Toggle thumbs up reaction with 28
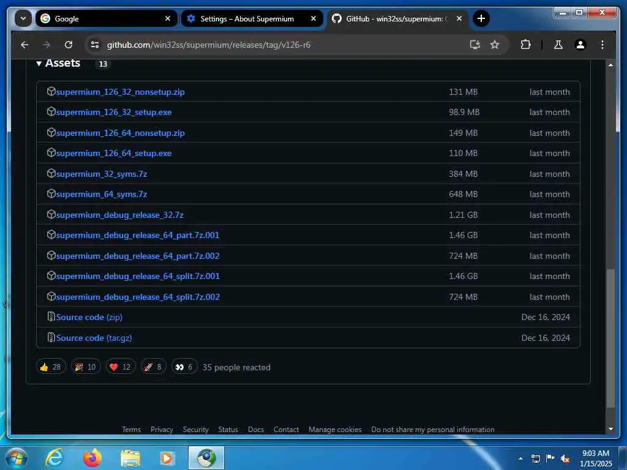The width and height of the screenshot is (627, 470). tap(51, 367)
